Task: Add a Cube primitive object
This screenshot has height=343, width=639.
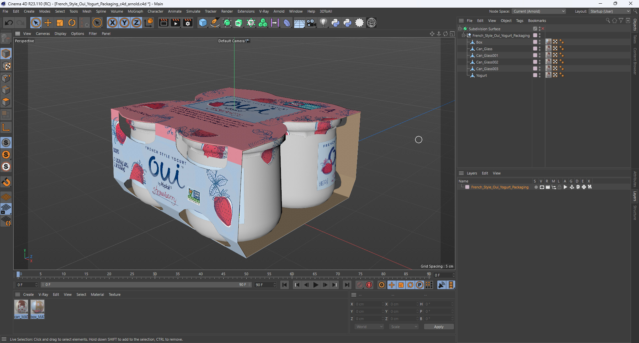Action: click(203, 23)
